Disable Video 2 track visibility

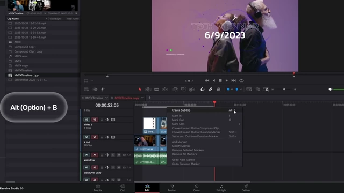click(x=113, y=120)
